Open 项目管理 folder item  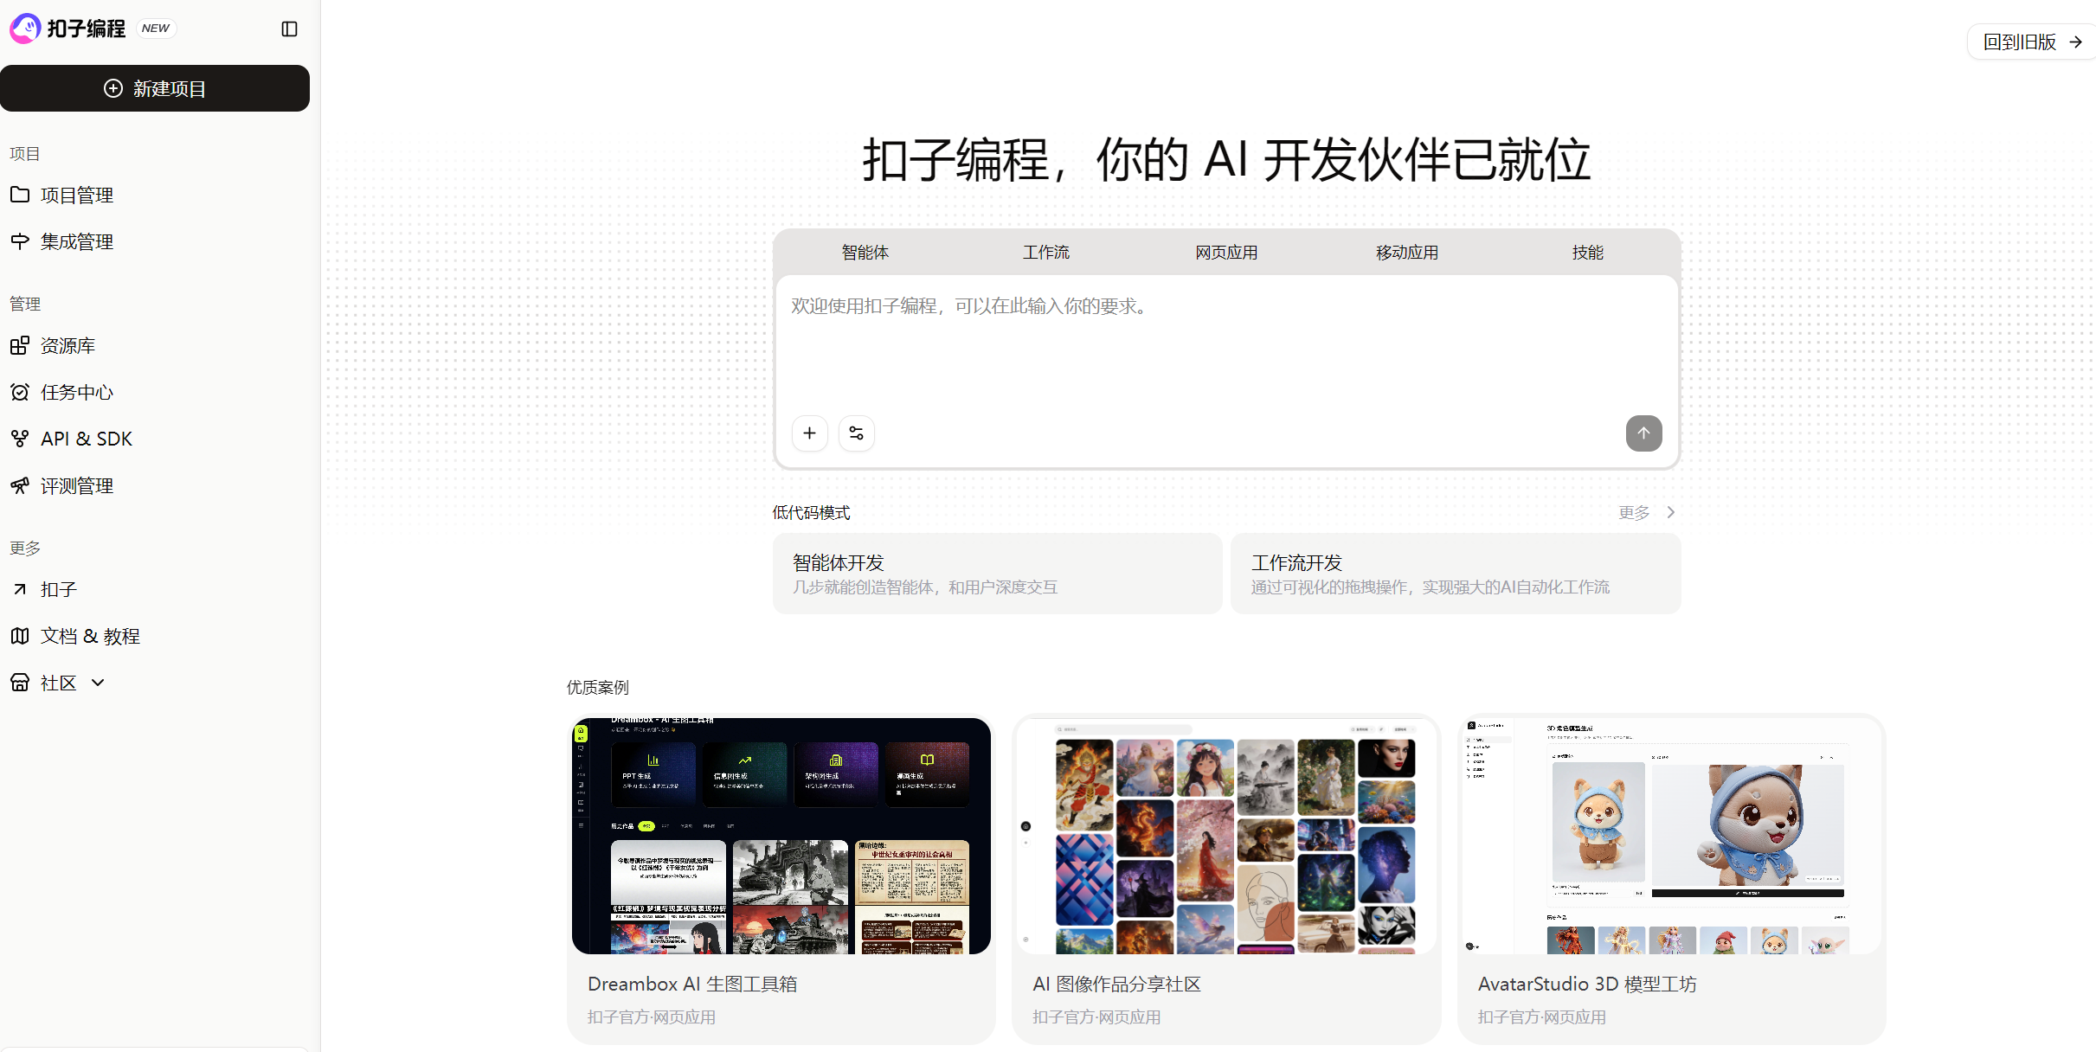tap(77, 196)
